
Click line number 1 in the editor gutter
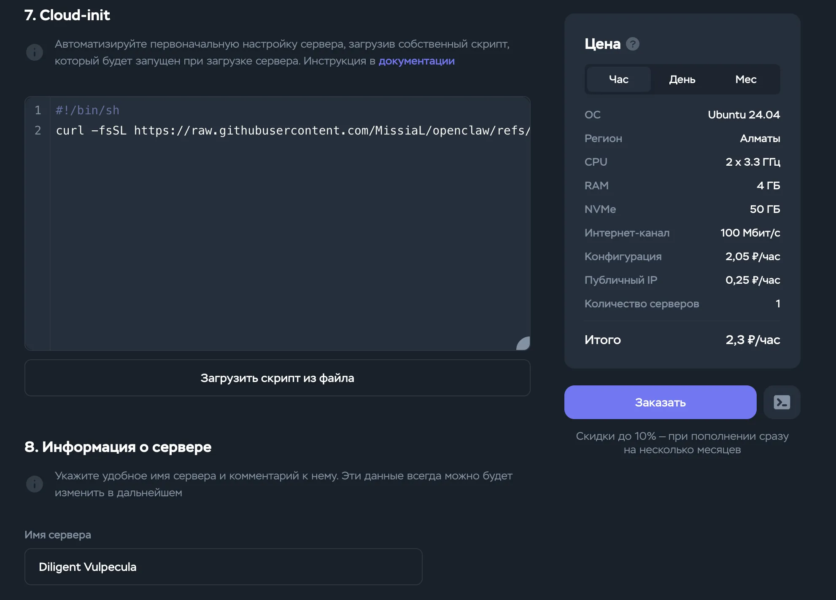(x=38, y=110)
